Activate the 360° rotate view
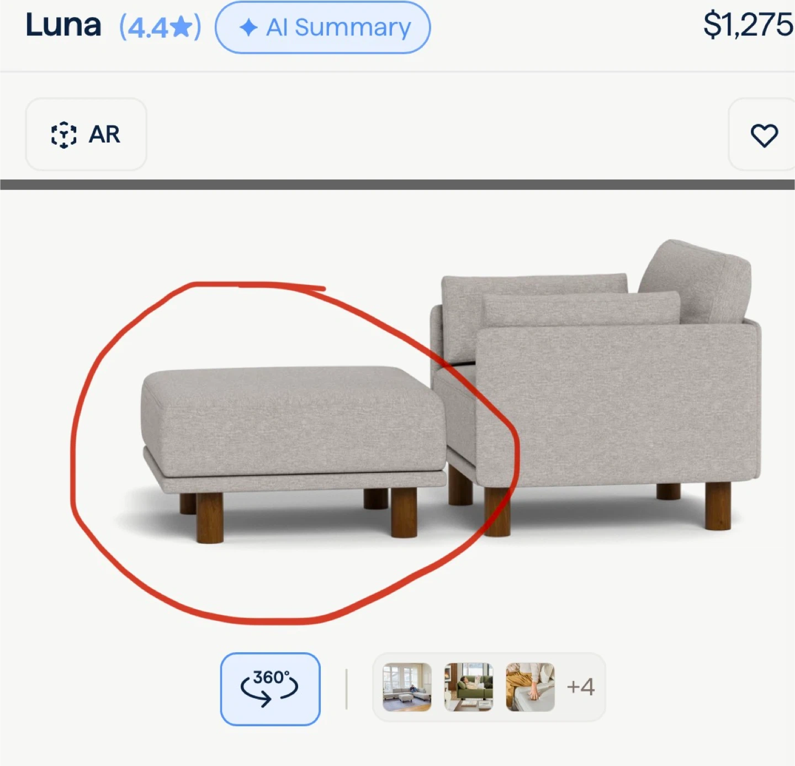The image size is (795, 766). click(x=270, y=689)
